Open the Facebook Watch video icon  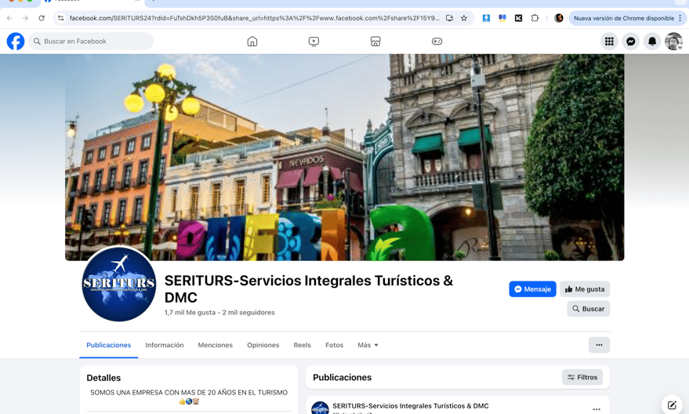314,42
